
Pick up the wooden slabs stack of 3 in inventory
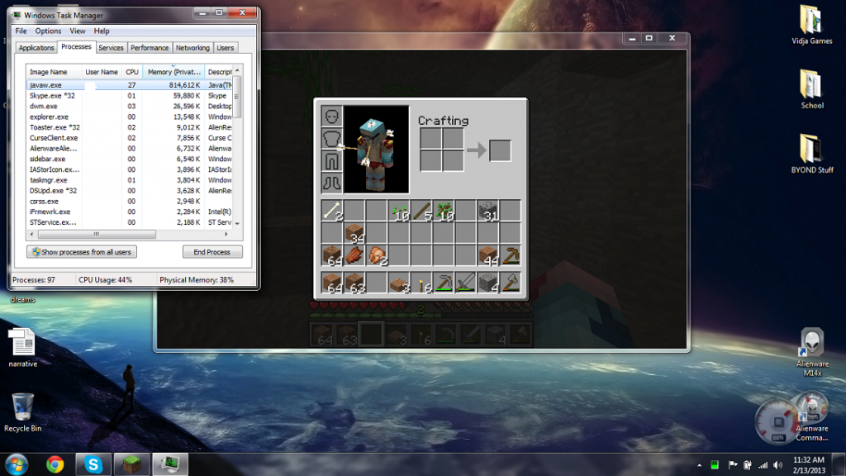399,283
